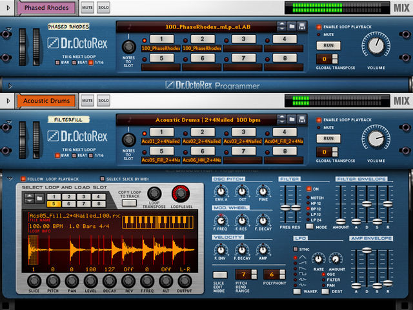
Task: Adjust the SLICE knob under waveform
Action: point(34,281)
